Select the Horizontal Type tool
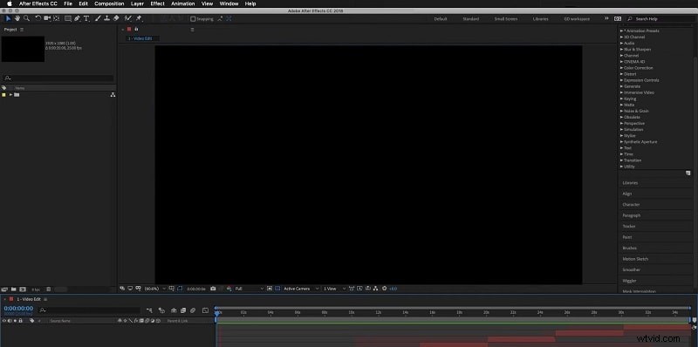Screen dimensions: 698x347 [x=86, y=18]
